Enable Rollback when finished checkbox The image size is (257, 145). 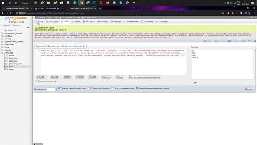pos(112,89)
